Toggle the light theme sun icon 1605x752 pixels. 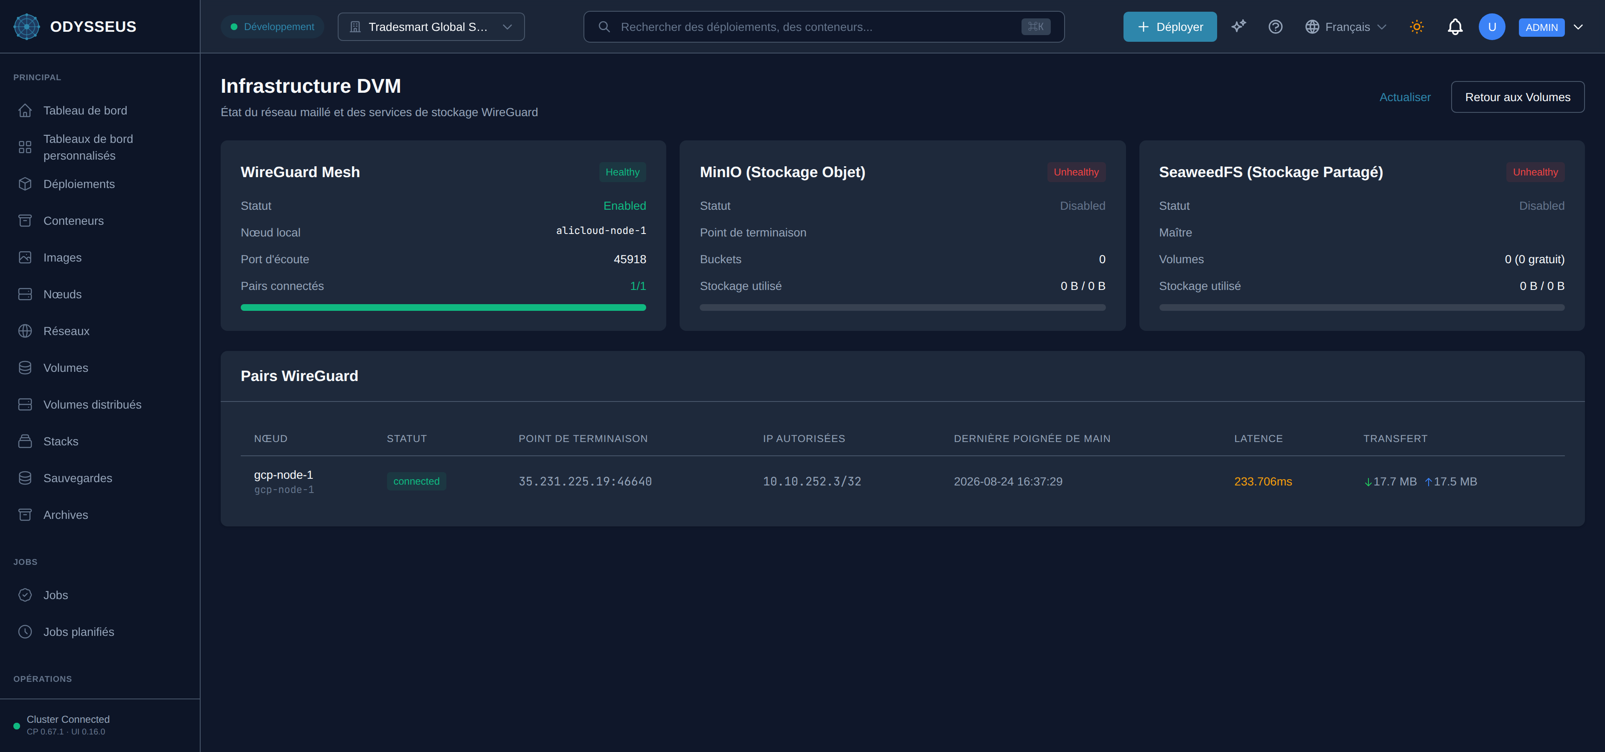(x=1417, y=27)
